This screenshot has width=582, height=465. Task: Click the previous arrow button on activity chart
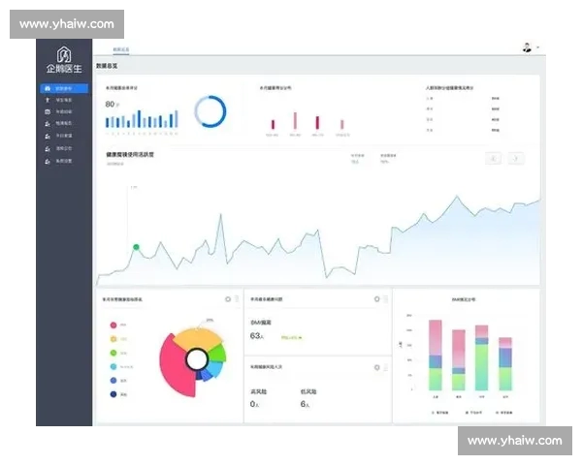tap(494, 158)
